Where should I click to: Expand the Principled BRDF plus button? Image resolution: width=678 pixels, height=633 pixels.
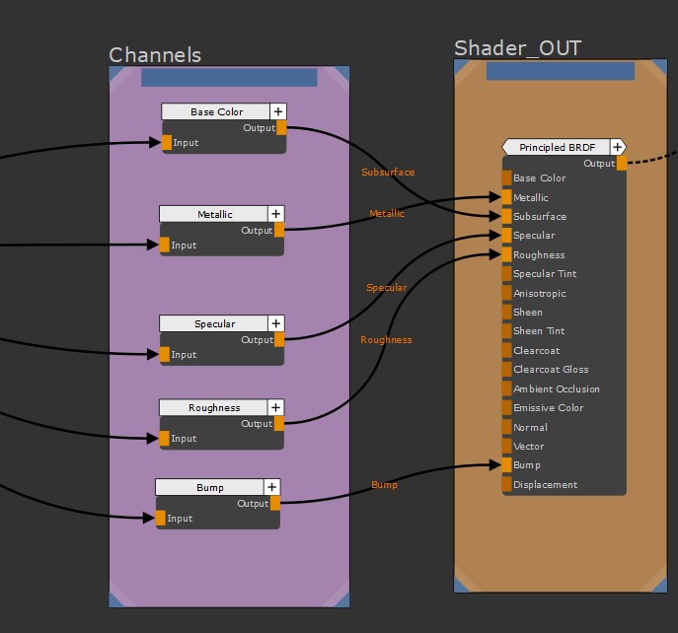coord(618,147)
